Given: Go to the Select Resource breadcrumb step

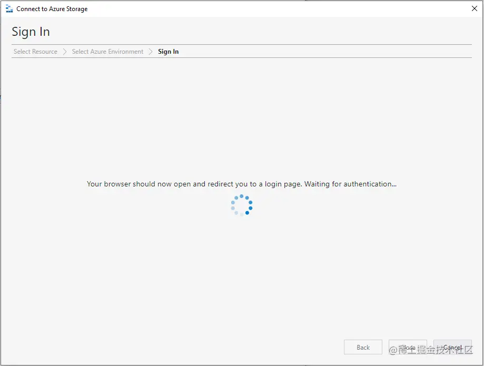Looking at the screenshot, I should (35, 52).
